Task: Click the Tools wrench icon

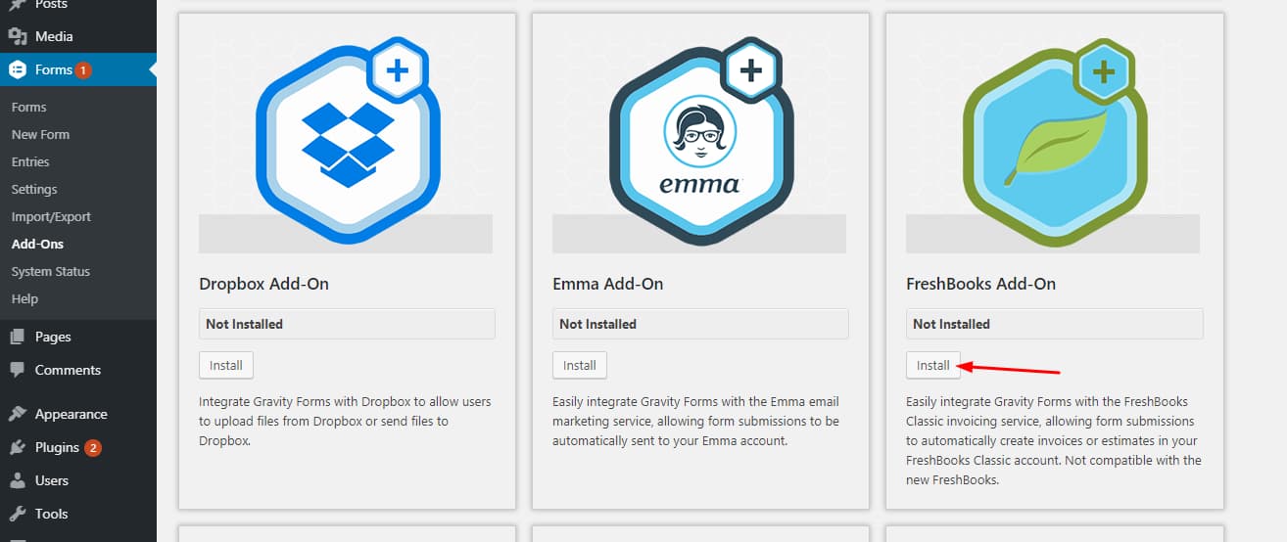Action: point(18,514)
